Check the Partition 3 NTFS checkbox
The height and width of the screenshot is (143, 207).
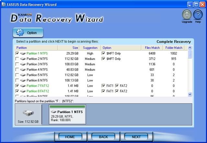(17, 64)
